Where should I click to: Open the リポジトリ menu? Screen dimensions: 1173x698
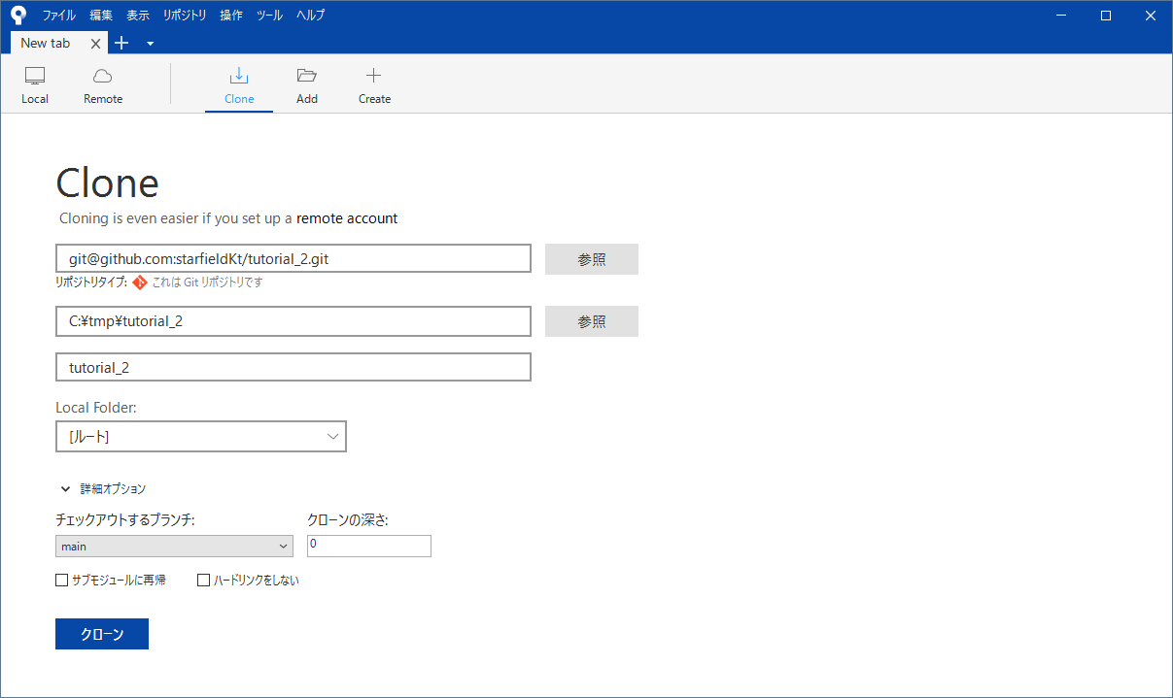[x=185, y=16]
